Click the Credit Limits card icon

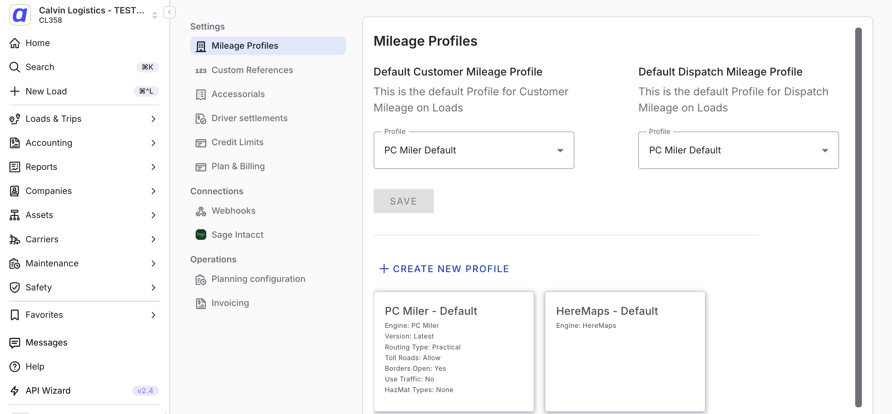click(x=201, y=142)
